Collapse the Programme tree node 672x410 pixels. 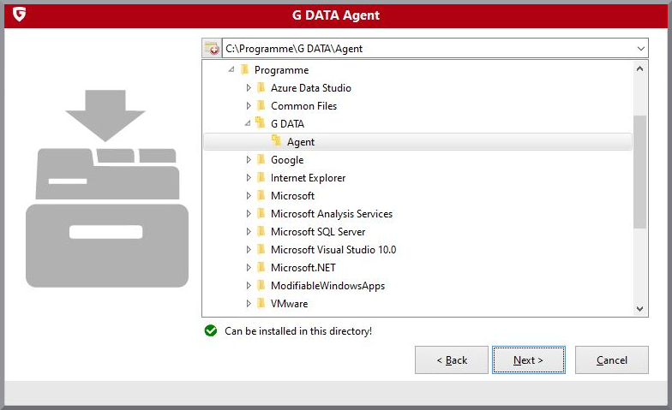point(231,68)
